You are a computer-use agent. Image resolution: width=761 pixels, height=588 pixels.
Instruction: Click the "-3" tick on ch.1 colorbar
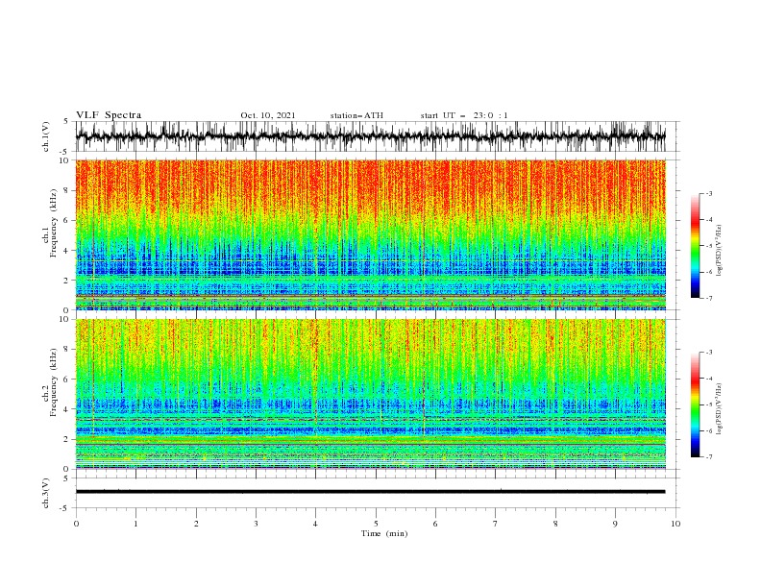pos(708,193)
